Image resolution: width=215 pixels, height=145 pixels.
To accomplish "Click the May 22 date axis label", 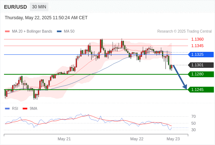I will (x=137, y=139).
